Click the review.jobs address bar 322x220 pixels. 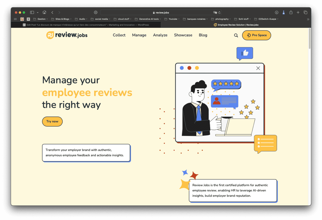coord(161,12)
